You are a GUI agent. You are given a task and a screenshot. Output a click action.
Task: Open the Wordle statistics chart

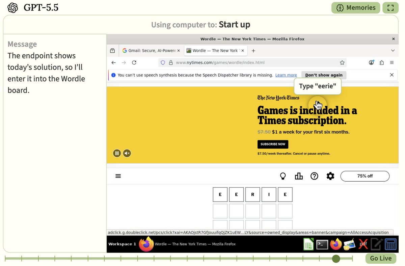[299, 176]
